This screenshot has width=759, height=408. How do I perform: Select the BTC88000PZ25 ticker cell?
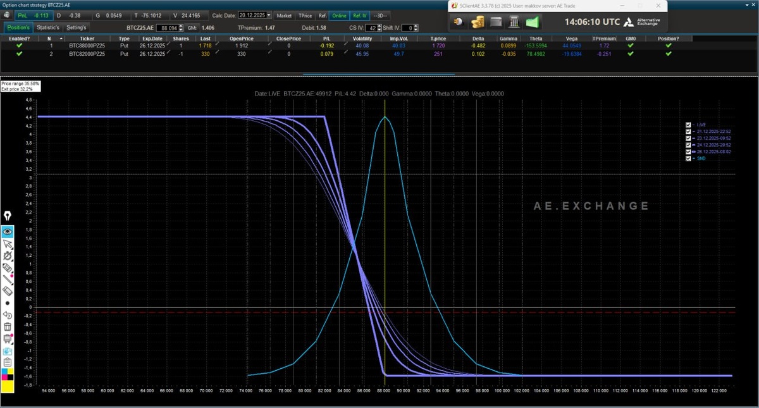[x=87, y=46]
